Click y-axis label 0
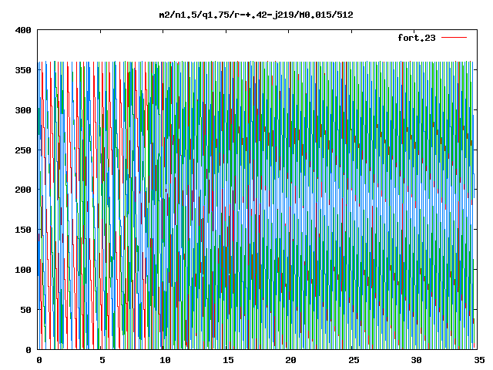The image size is (493, 370). pyautogui.click(x=29, y=349)
